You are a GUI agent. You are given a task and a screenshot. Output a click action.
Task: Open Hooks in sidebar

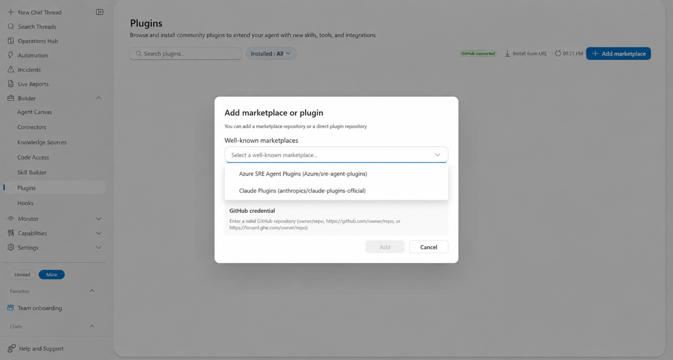click(25, 203)
